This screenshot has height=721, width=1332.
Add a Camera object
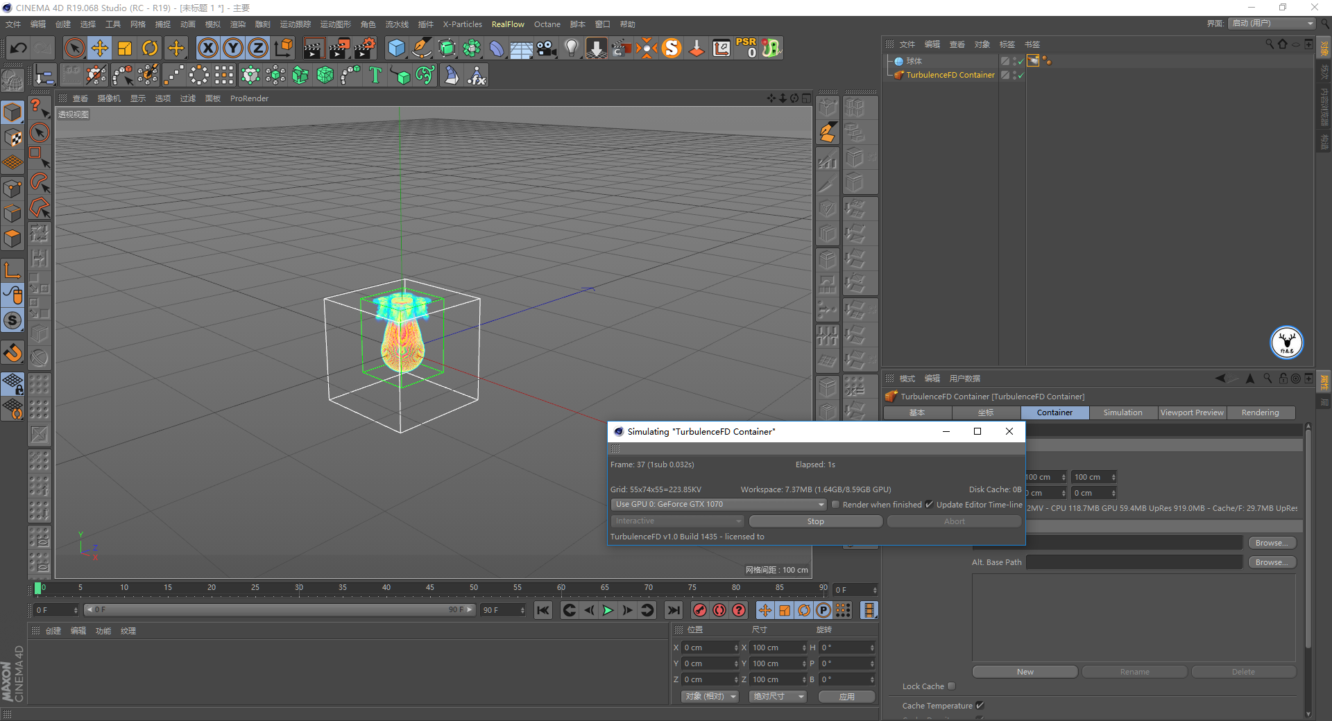click(547, 49)
